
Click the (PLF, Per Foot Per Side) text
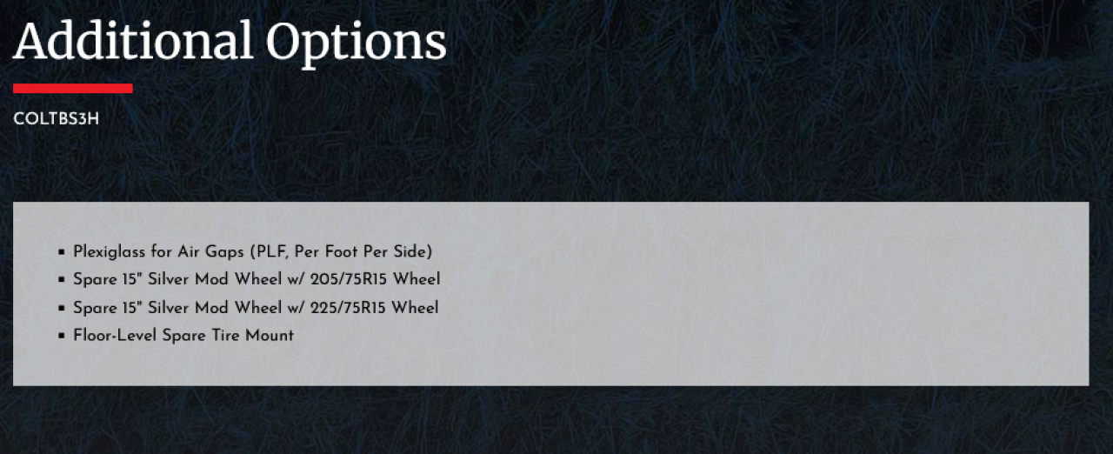point(341,251)
